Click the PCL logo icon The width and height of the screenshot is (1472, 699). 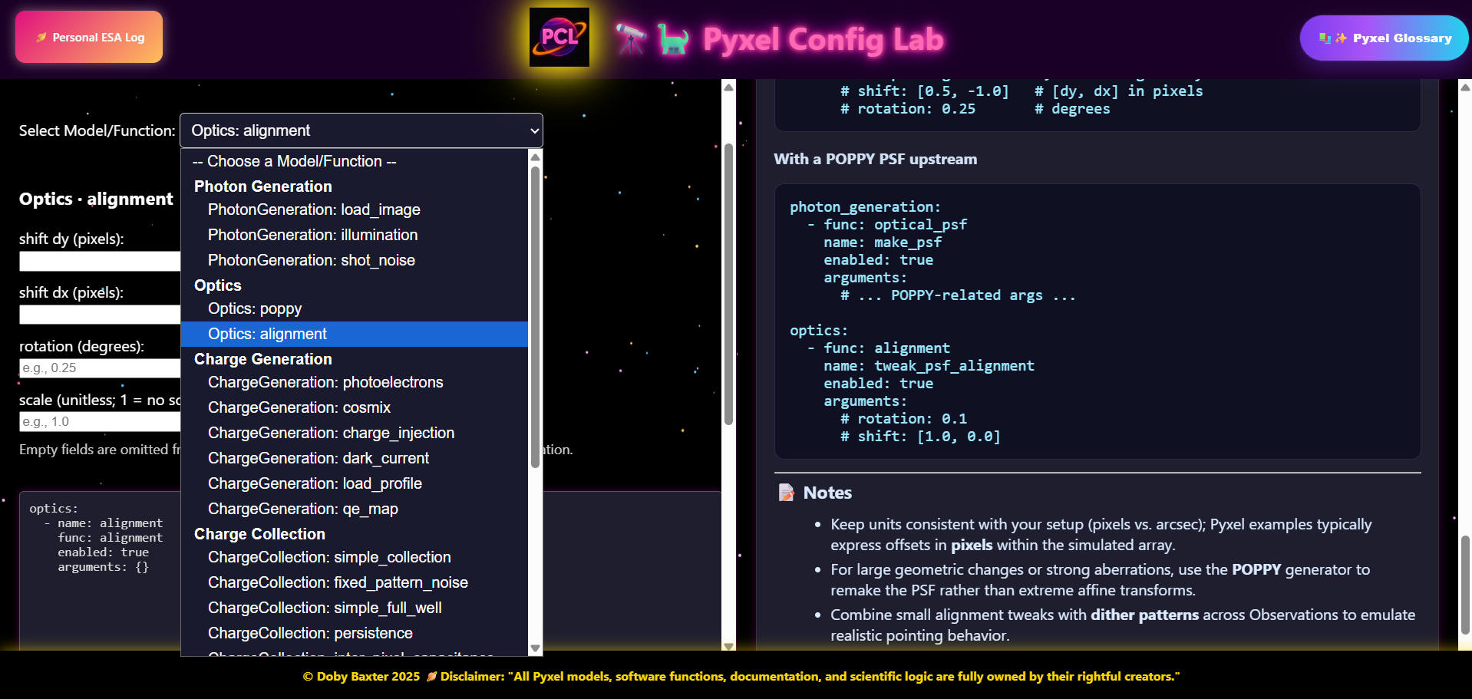pos(559,38)
